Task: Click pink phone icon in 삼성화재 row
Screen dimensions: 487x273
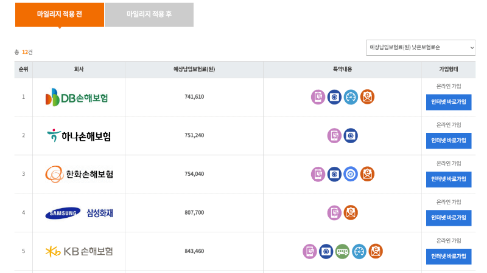Action: [x=334, y=213]
